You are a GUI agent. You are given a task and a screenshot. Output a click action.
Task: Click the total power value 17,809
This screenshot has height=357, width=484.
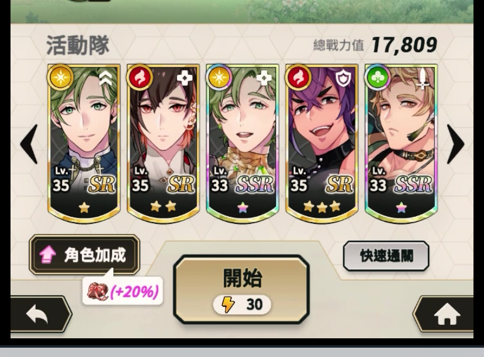pos(404,45)
